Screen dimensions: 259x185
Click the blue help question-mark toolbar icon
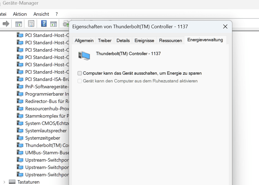tap(44, 24)
